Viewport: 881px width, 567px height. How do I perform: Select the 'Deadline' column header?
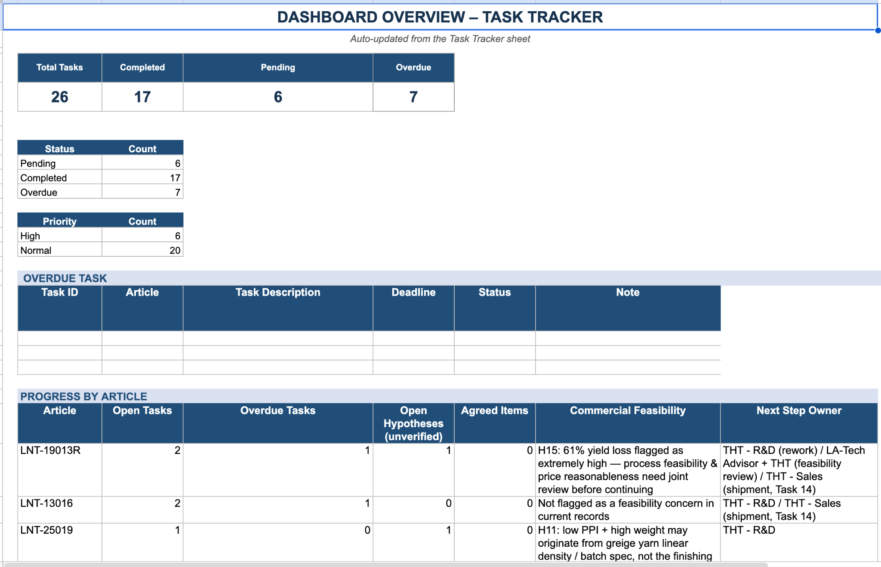point(413,308)
